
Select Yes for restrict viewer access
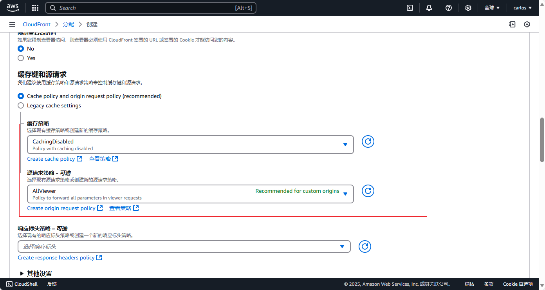21,58
